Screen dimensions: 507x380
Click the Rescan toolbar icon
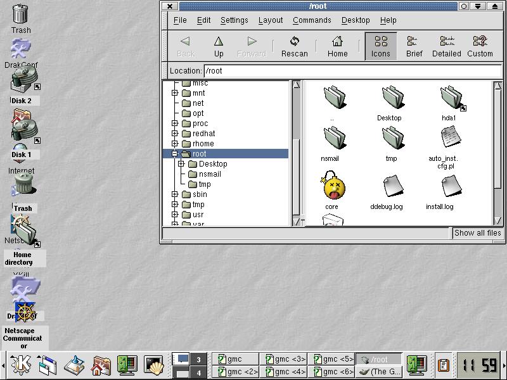coord(294,46)
